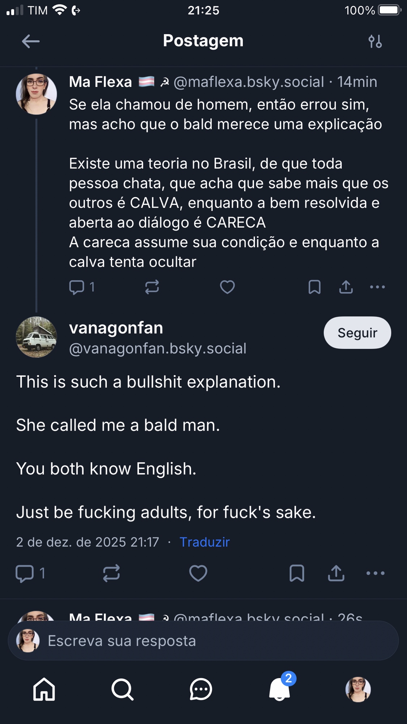Tap the reply field Escreva sua resposta
Image resolution: width=407 pixels, height=724 pixels.
coord(203,641)
